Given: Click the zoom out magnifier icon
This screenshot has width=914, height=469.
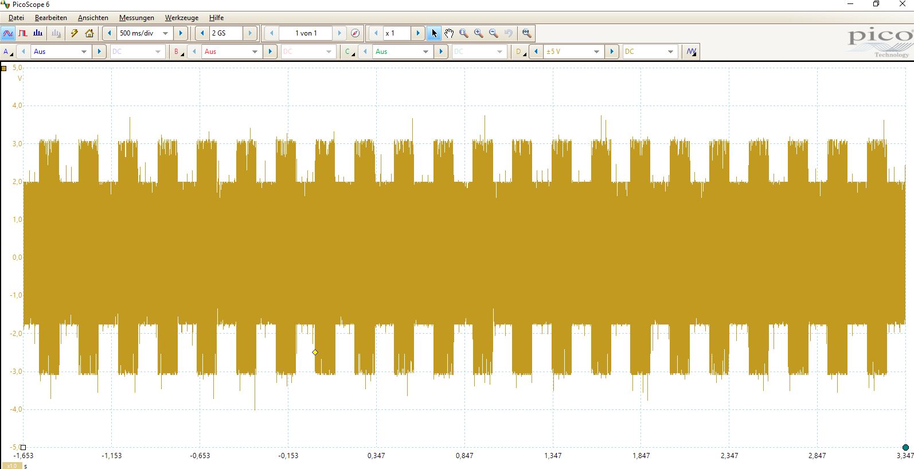Looking at the screenshot, I should [494, 33].
